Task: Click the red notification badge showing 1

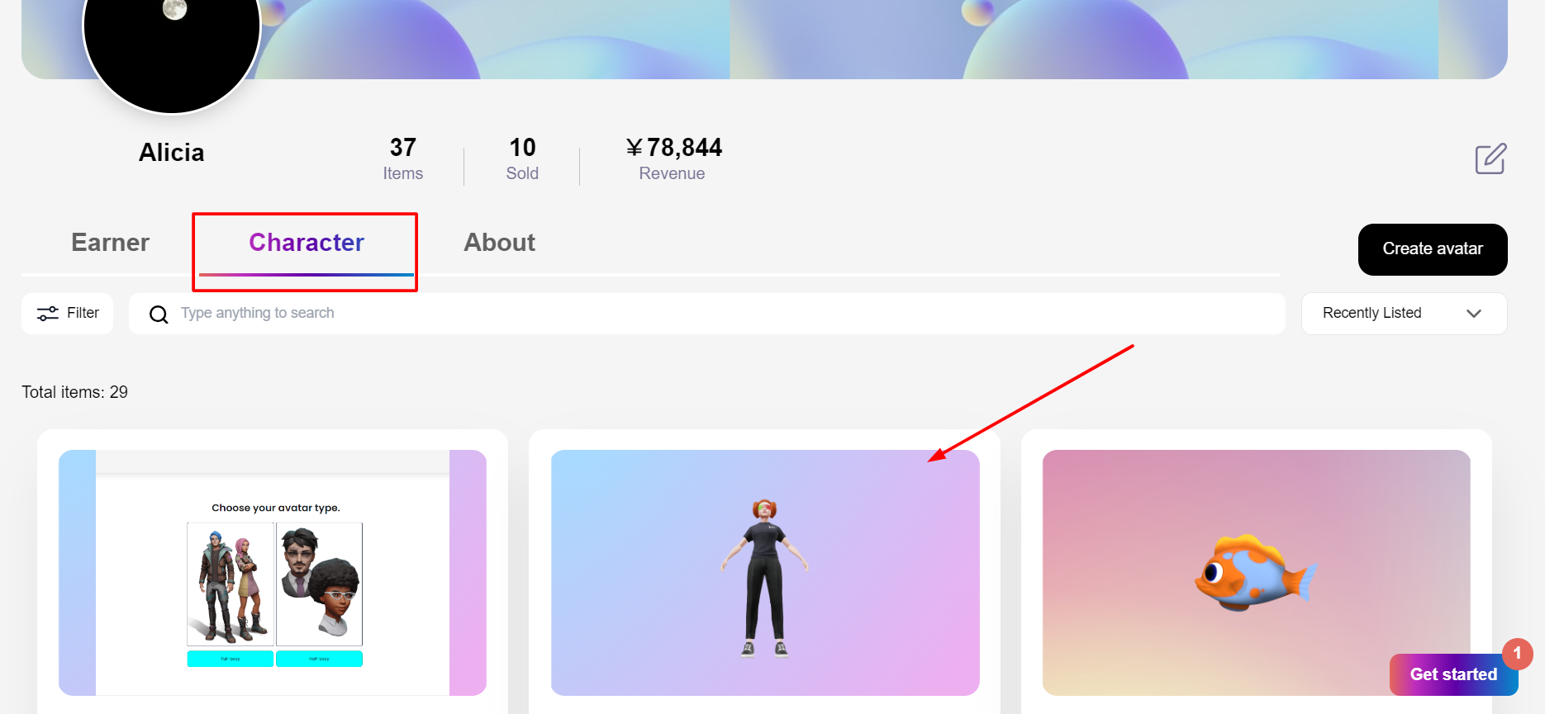Action: click(x=1517, y=653)
